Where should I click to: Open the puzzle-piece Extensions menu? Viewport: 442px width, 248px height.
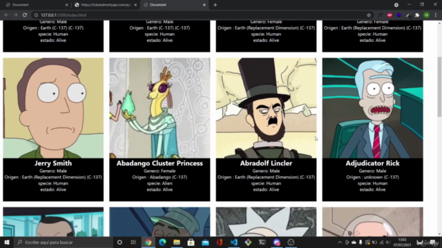coord(417,15)
